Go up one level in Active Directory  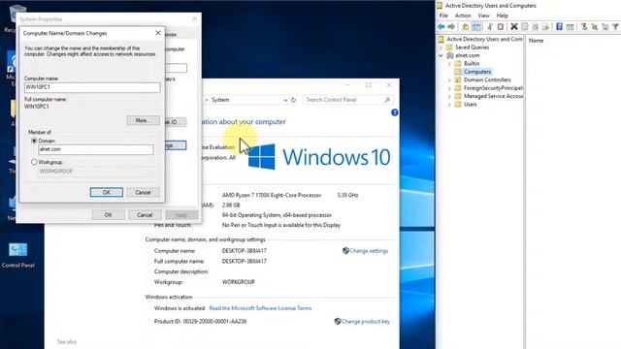coord(466,26)
